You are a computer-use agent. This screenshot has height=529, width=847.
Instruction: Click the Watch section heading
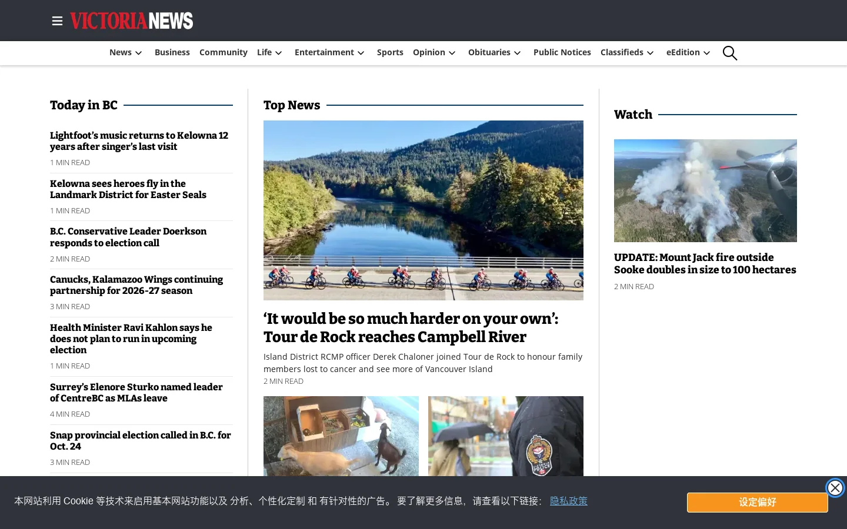coord(633,115)
